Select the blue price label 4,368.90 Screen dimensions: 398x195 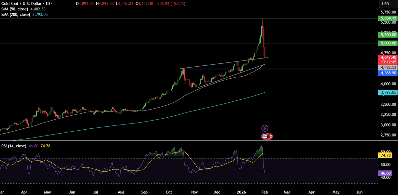click(x=387, y=73)
